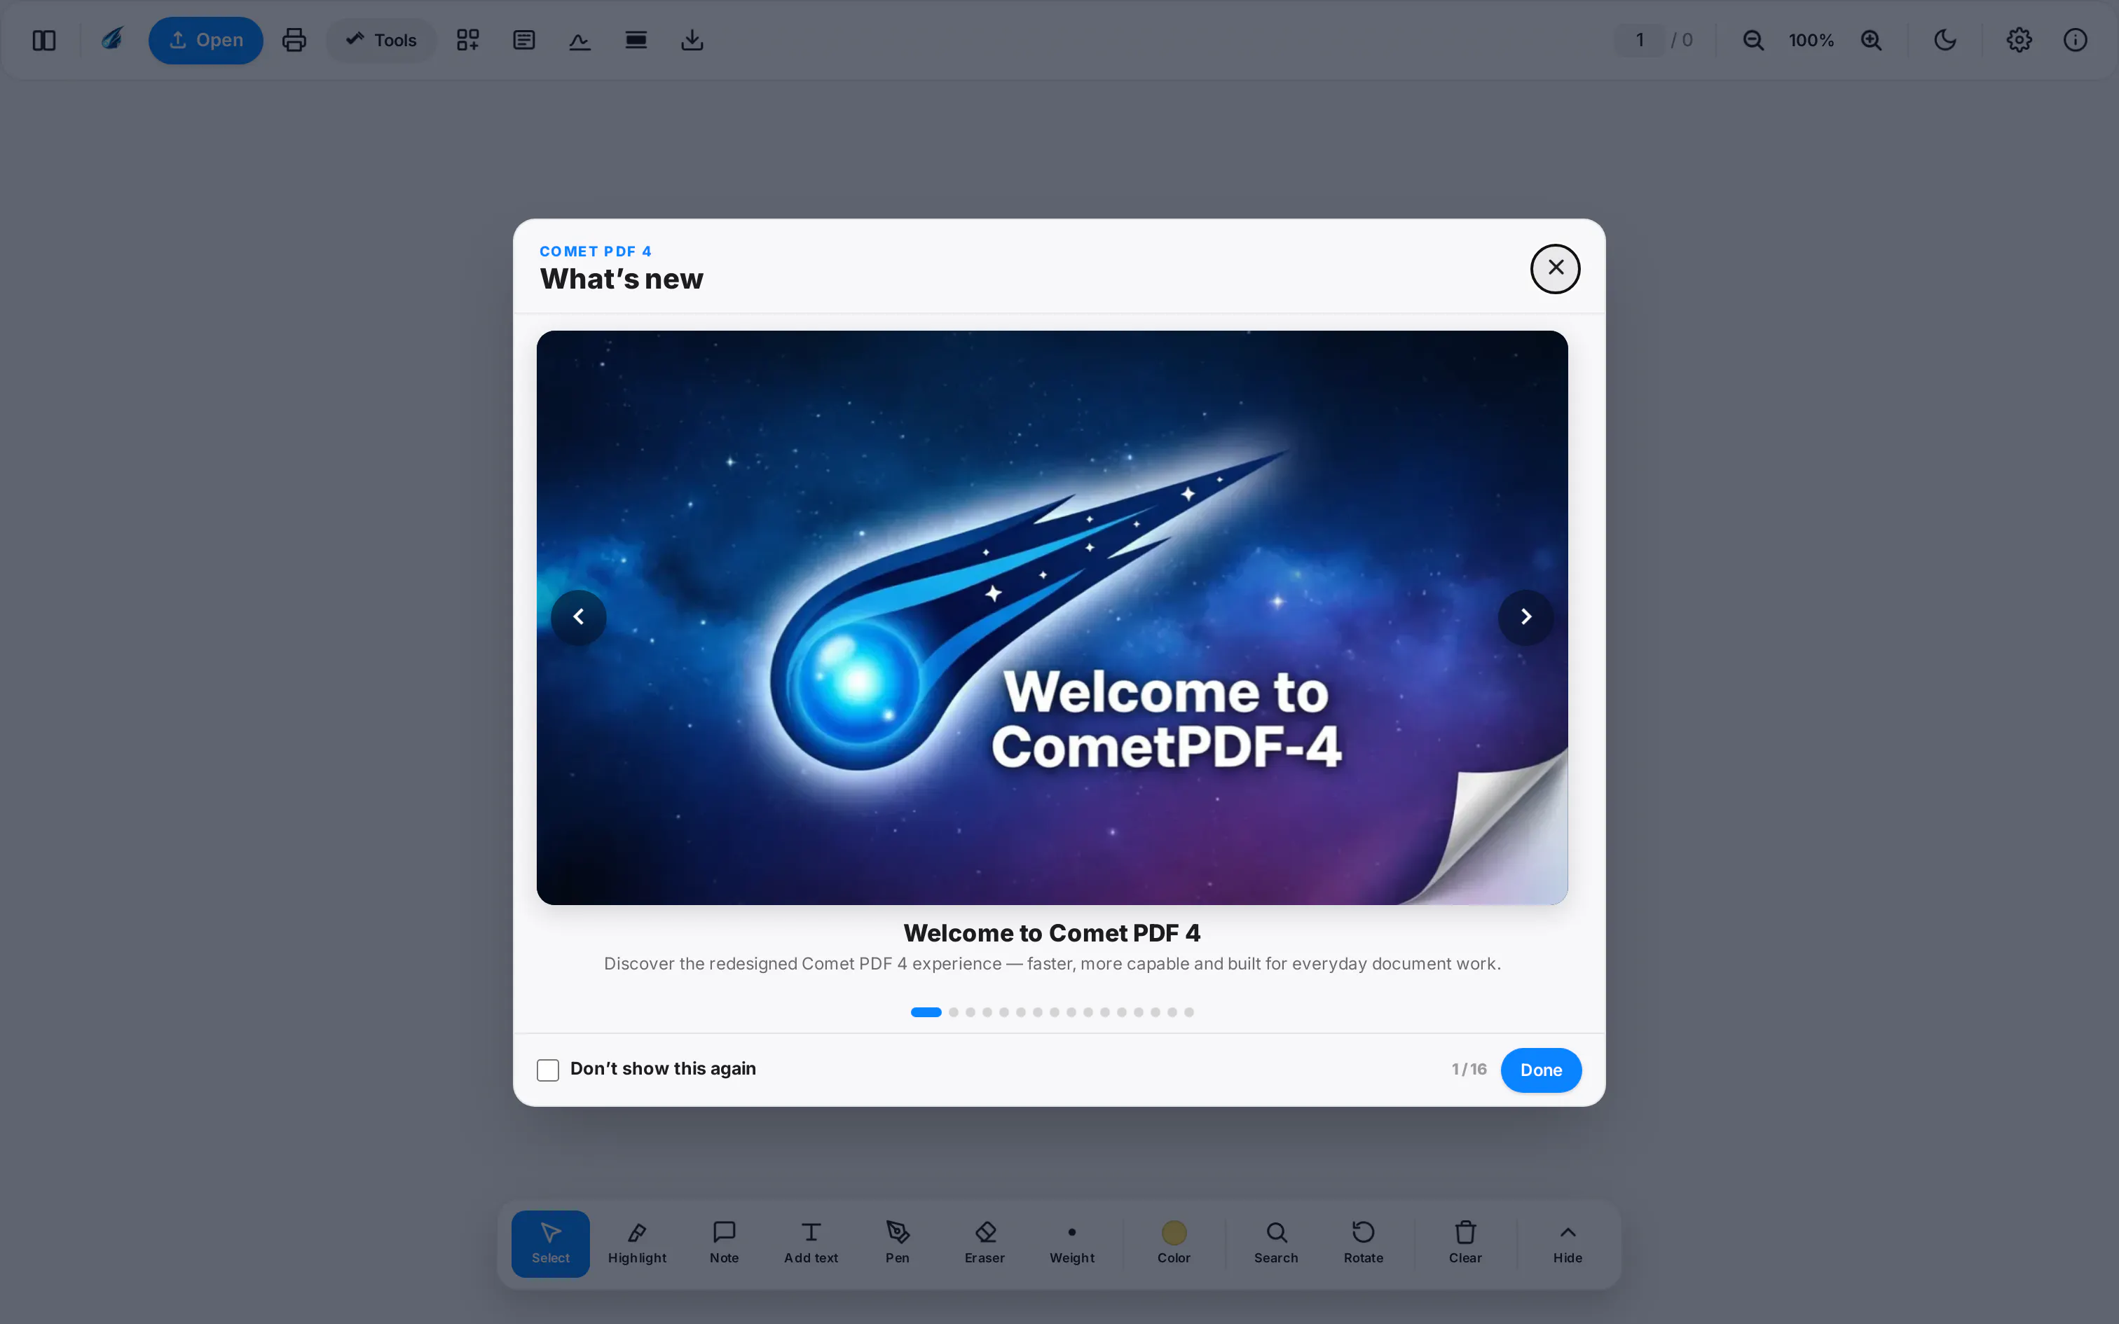This screenshot has height=1324, width=2119.
Task: Pick the Note tool
Action: pos(724,1243)
